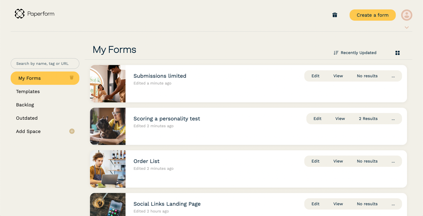Click the plus icon beside Add Space

pos(72,131)
